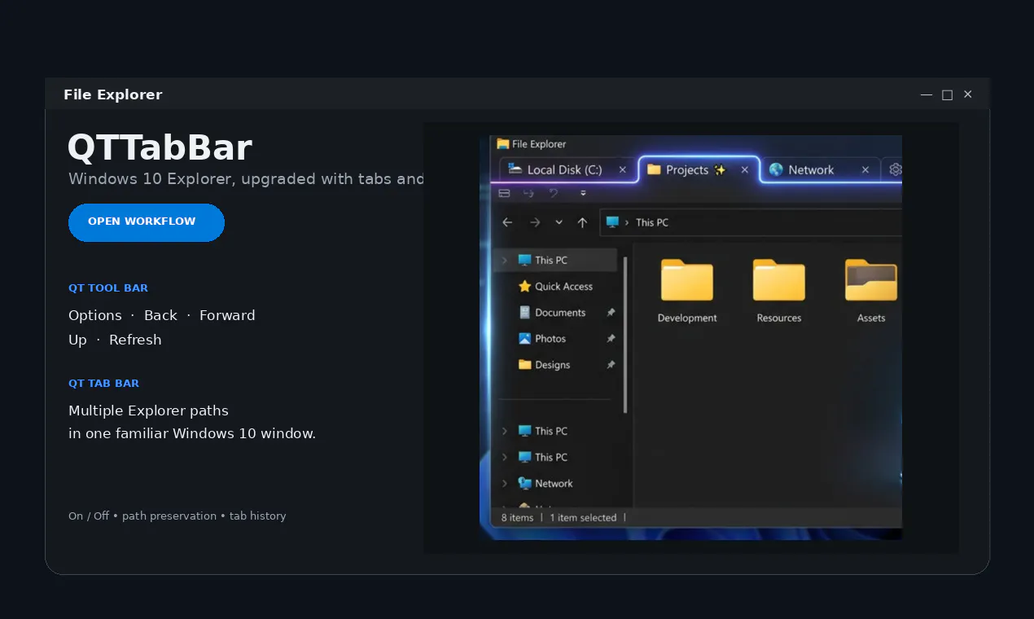The image size is (1034, 619).
Task: Maximize the outer File Explorer window
Action: point(947,94)
